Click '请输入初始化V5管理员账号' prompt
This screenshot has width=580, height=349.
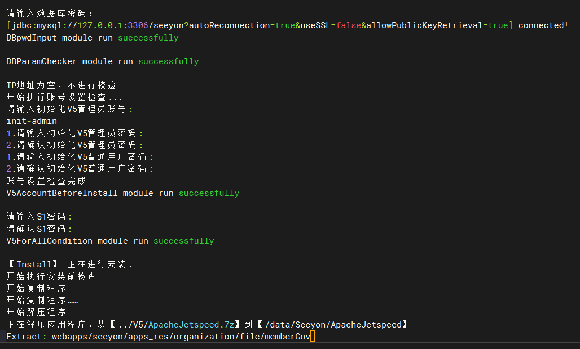(69, 109)
